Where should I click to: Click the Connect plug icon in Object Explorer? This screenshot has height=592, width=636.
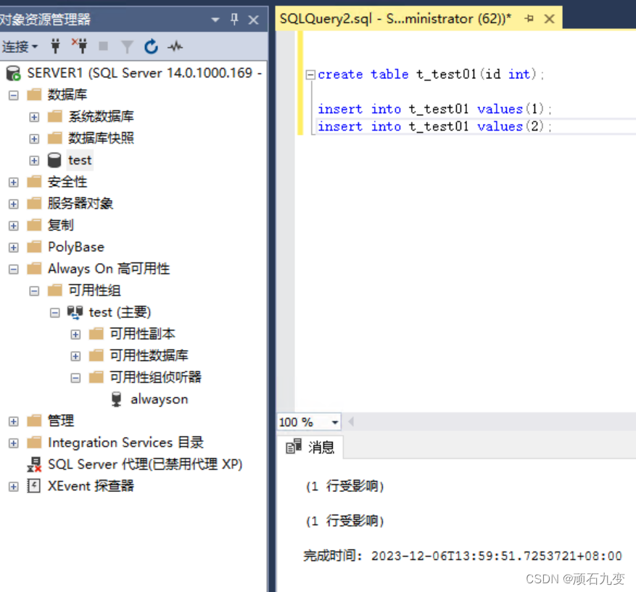click(56, 46)
